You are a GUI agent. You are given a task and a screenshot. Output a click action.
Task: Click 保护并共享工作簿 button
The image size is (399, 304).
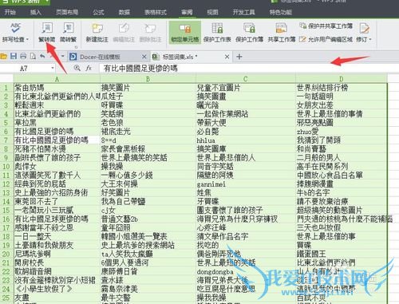(326, 26)
